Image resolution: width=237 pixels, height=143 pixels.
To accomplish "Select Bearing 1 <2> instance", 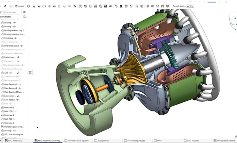I will (10, 130).
